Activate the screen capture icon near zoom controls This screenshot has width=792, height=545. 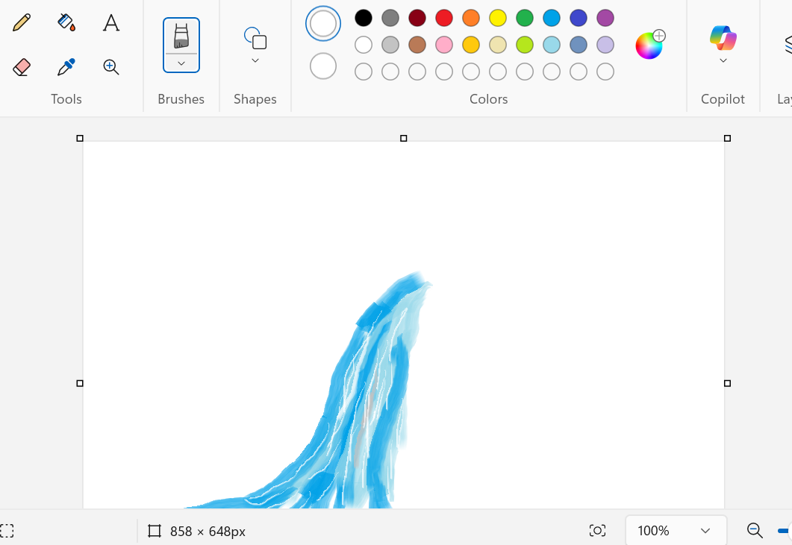pos(597,530)
